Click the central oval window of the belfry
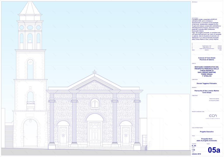Viewport: 224px width, 157px height. 30,27
